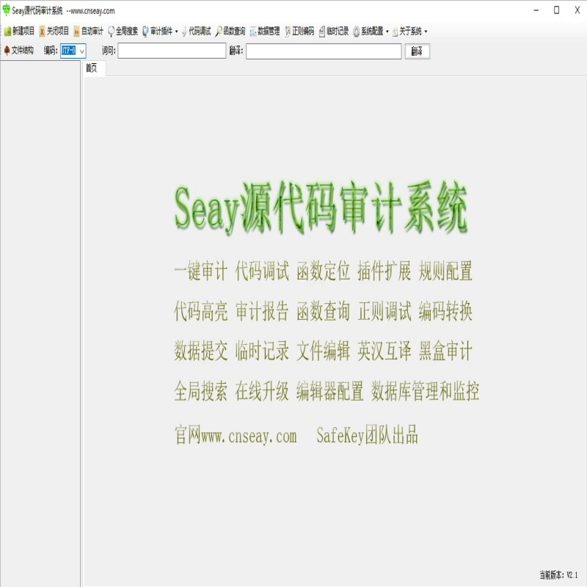This screenshot has height=587, width=587.
Task: Open the 关于系统 (about) dropdown menu
Action: click(x=409, y=31)
